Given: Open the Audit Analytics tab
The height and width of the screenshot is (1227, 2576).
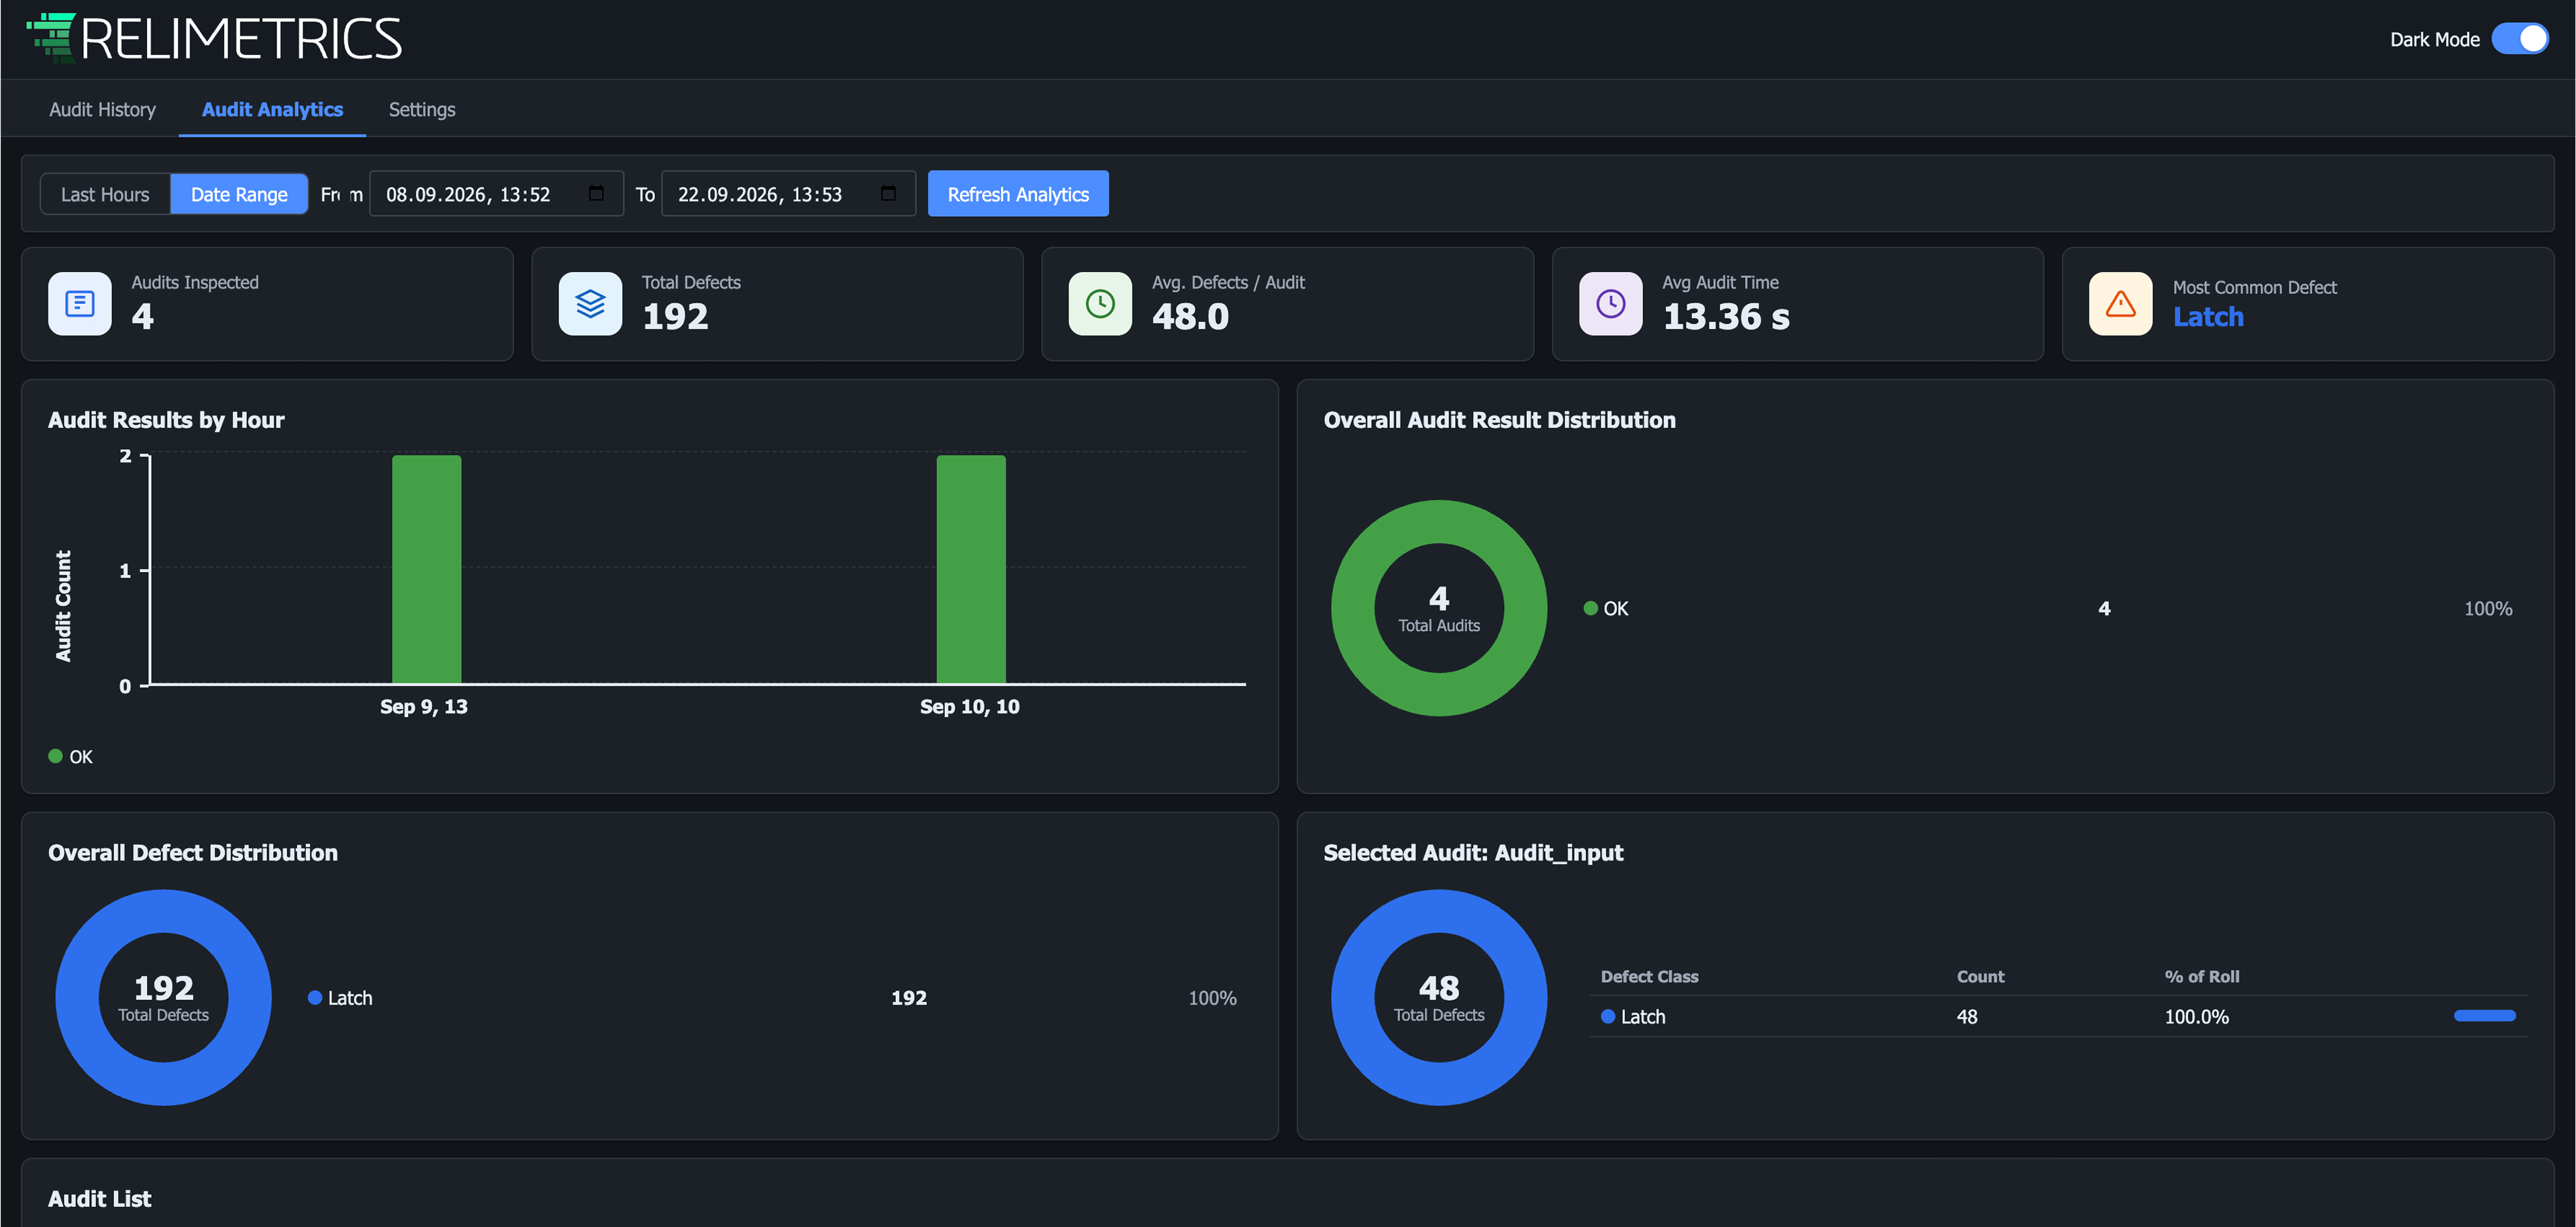Looking at the screenshot, I should tap(272, 109).
